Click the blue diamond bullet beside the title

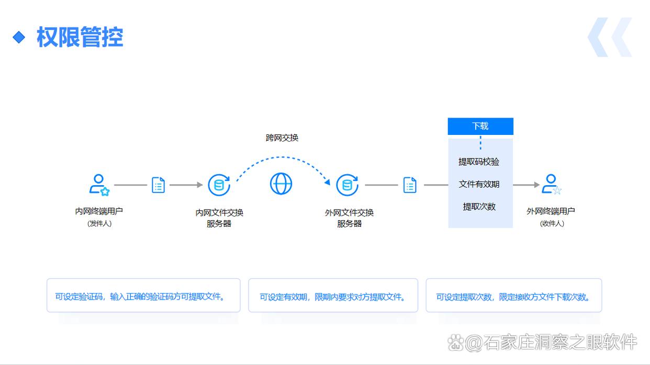[x=19, y=37]
